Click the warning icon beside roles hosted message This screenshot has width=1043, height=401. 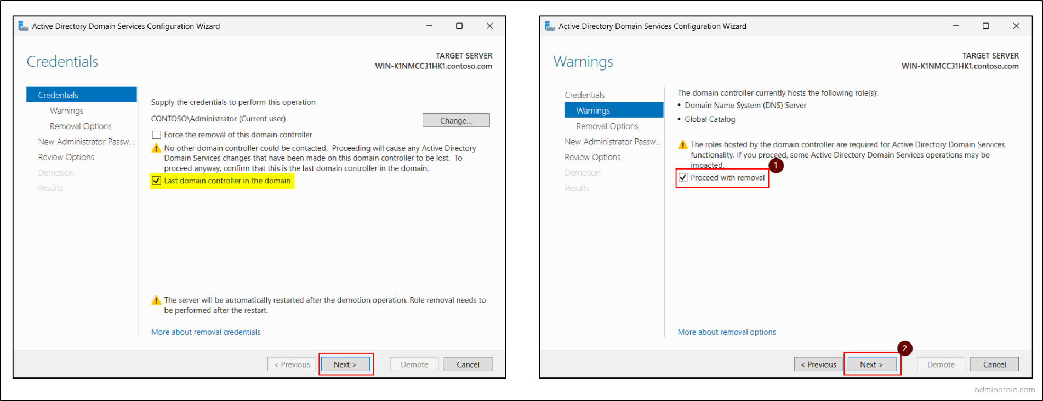[x=683, y=144]
